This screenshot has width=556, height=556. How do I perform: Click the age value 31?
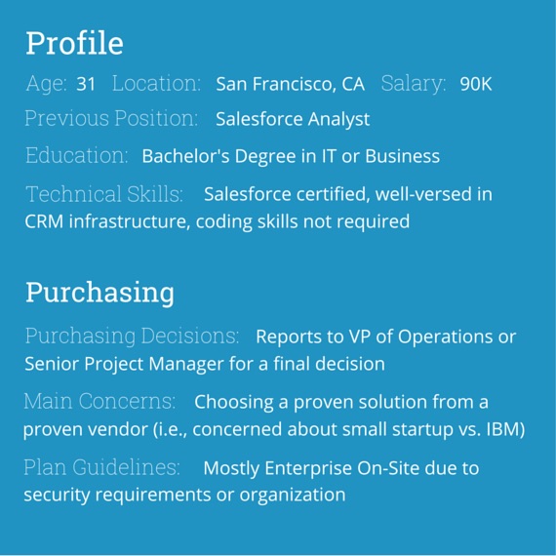tap(86, 84)
